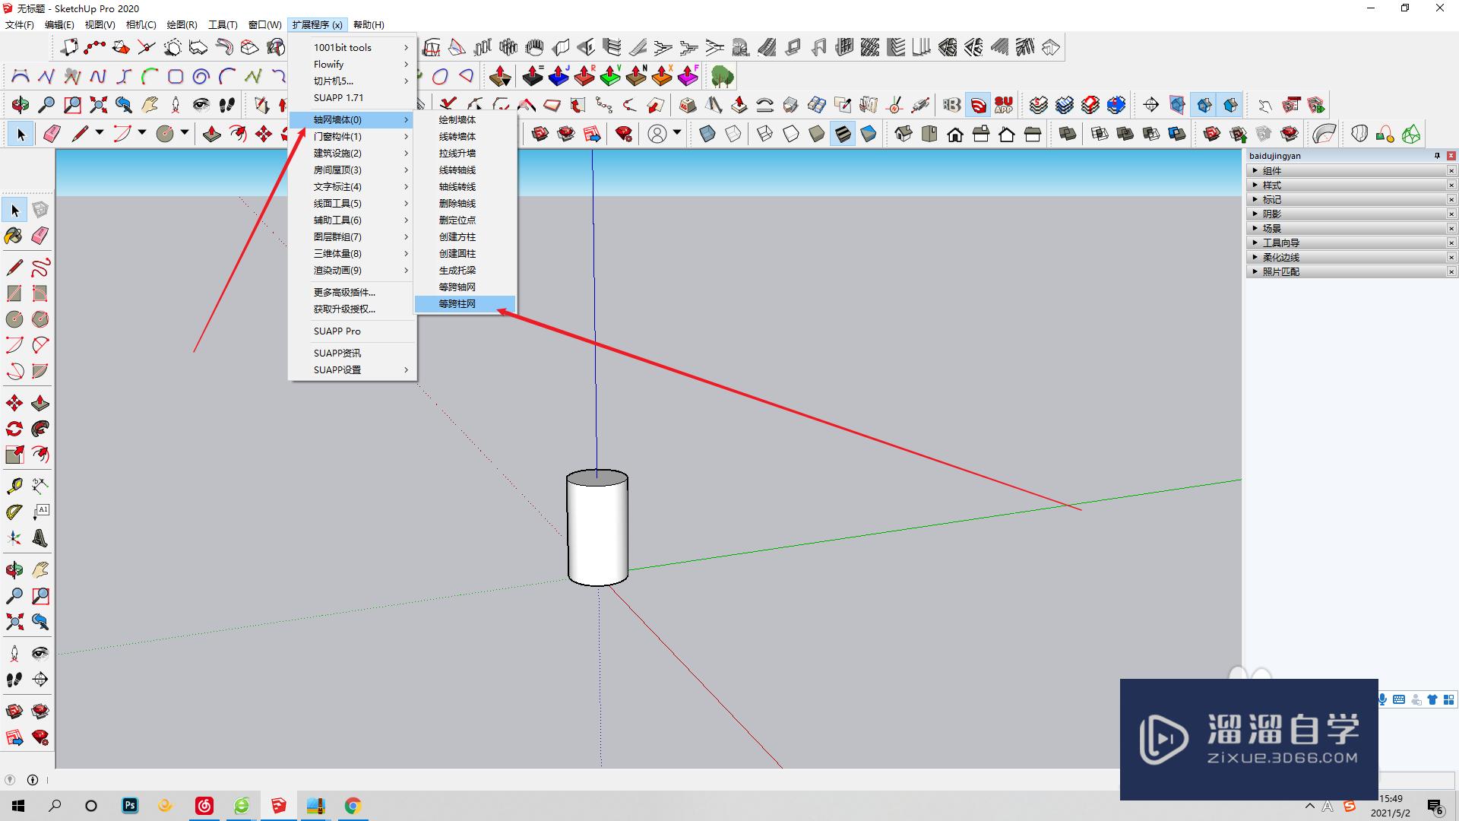Choose the Zoom Extents tool in top toolbar
This screenshot has height=821, width=1459.
pyautogui.click(x=98, y=105)
